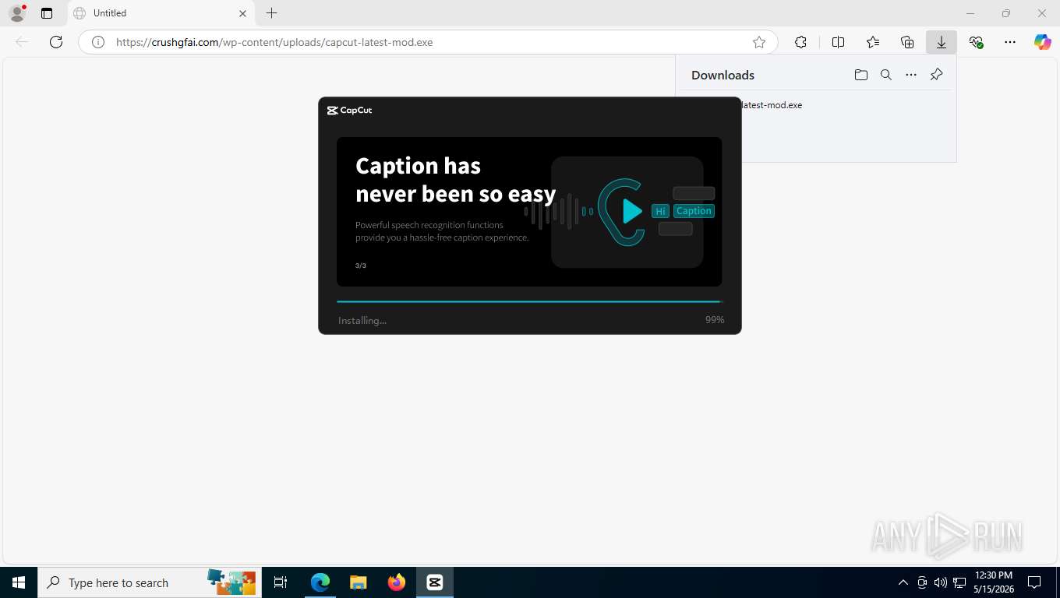
Task: Show hidden system tray icons
Action: tap(903, 582)
